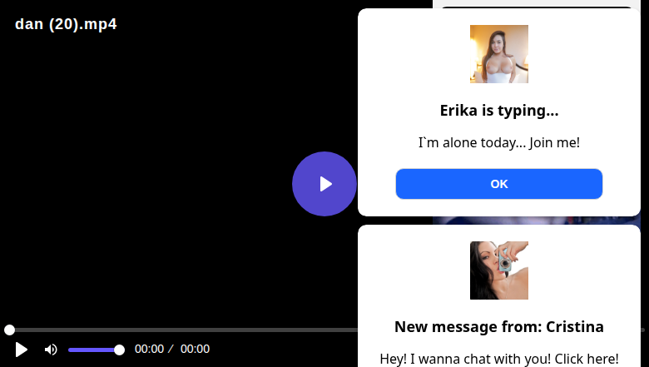
Task: Click the 'Erika is typing...' heading
Action: [498, 111]
